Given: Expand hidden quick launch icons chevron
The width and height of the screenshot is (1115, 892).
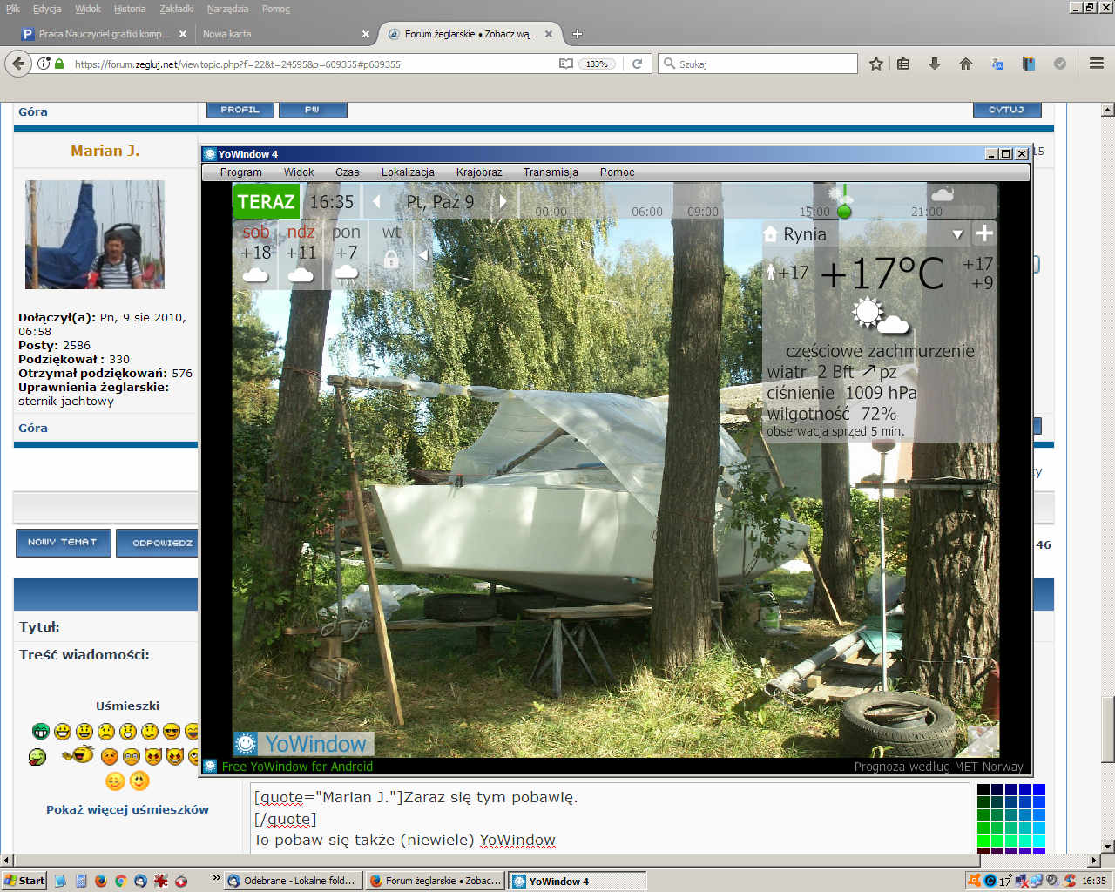Looking at the screenshot, I should tap(216, 879).
